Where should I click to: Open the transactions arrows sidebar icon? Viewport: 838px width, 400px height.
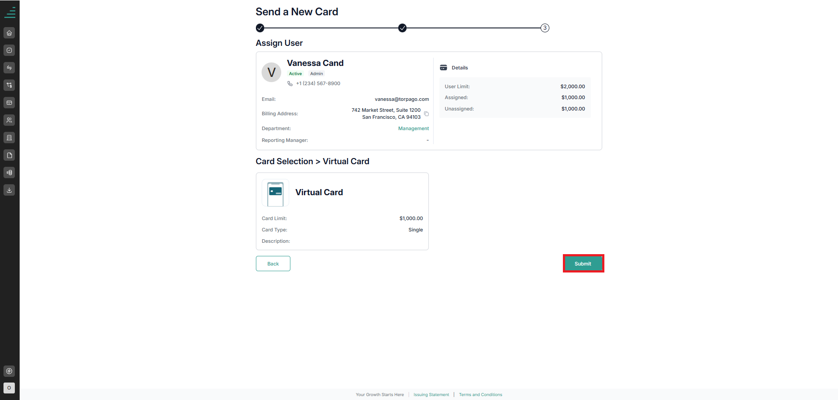point(9,68)
